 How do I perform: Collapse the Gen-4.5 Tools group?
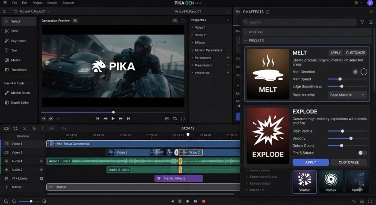tap(32, 83)
